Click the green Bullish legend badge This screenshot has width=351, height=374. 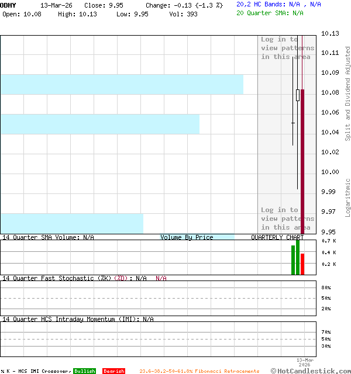[x=85, y=371]
